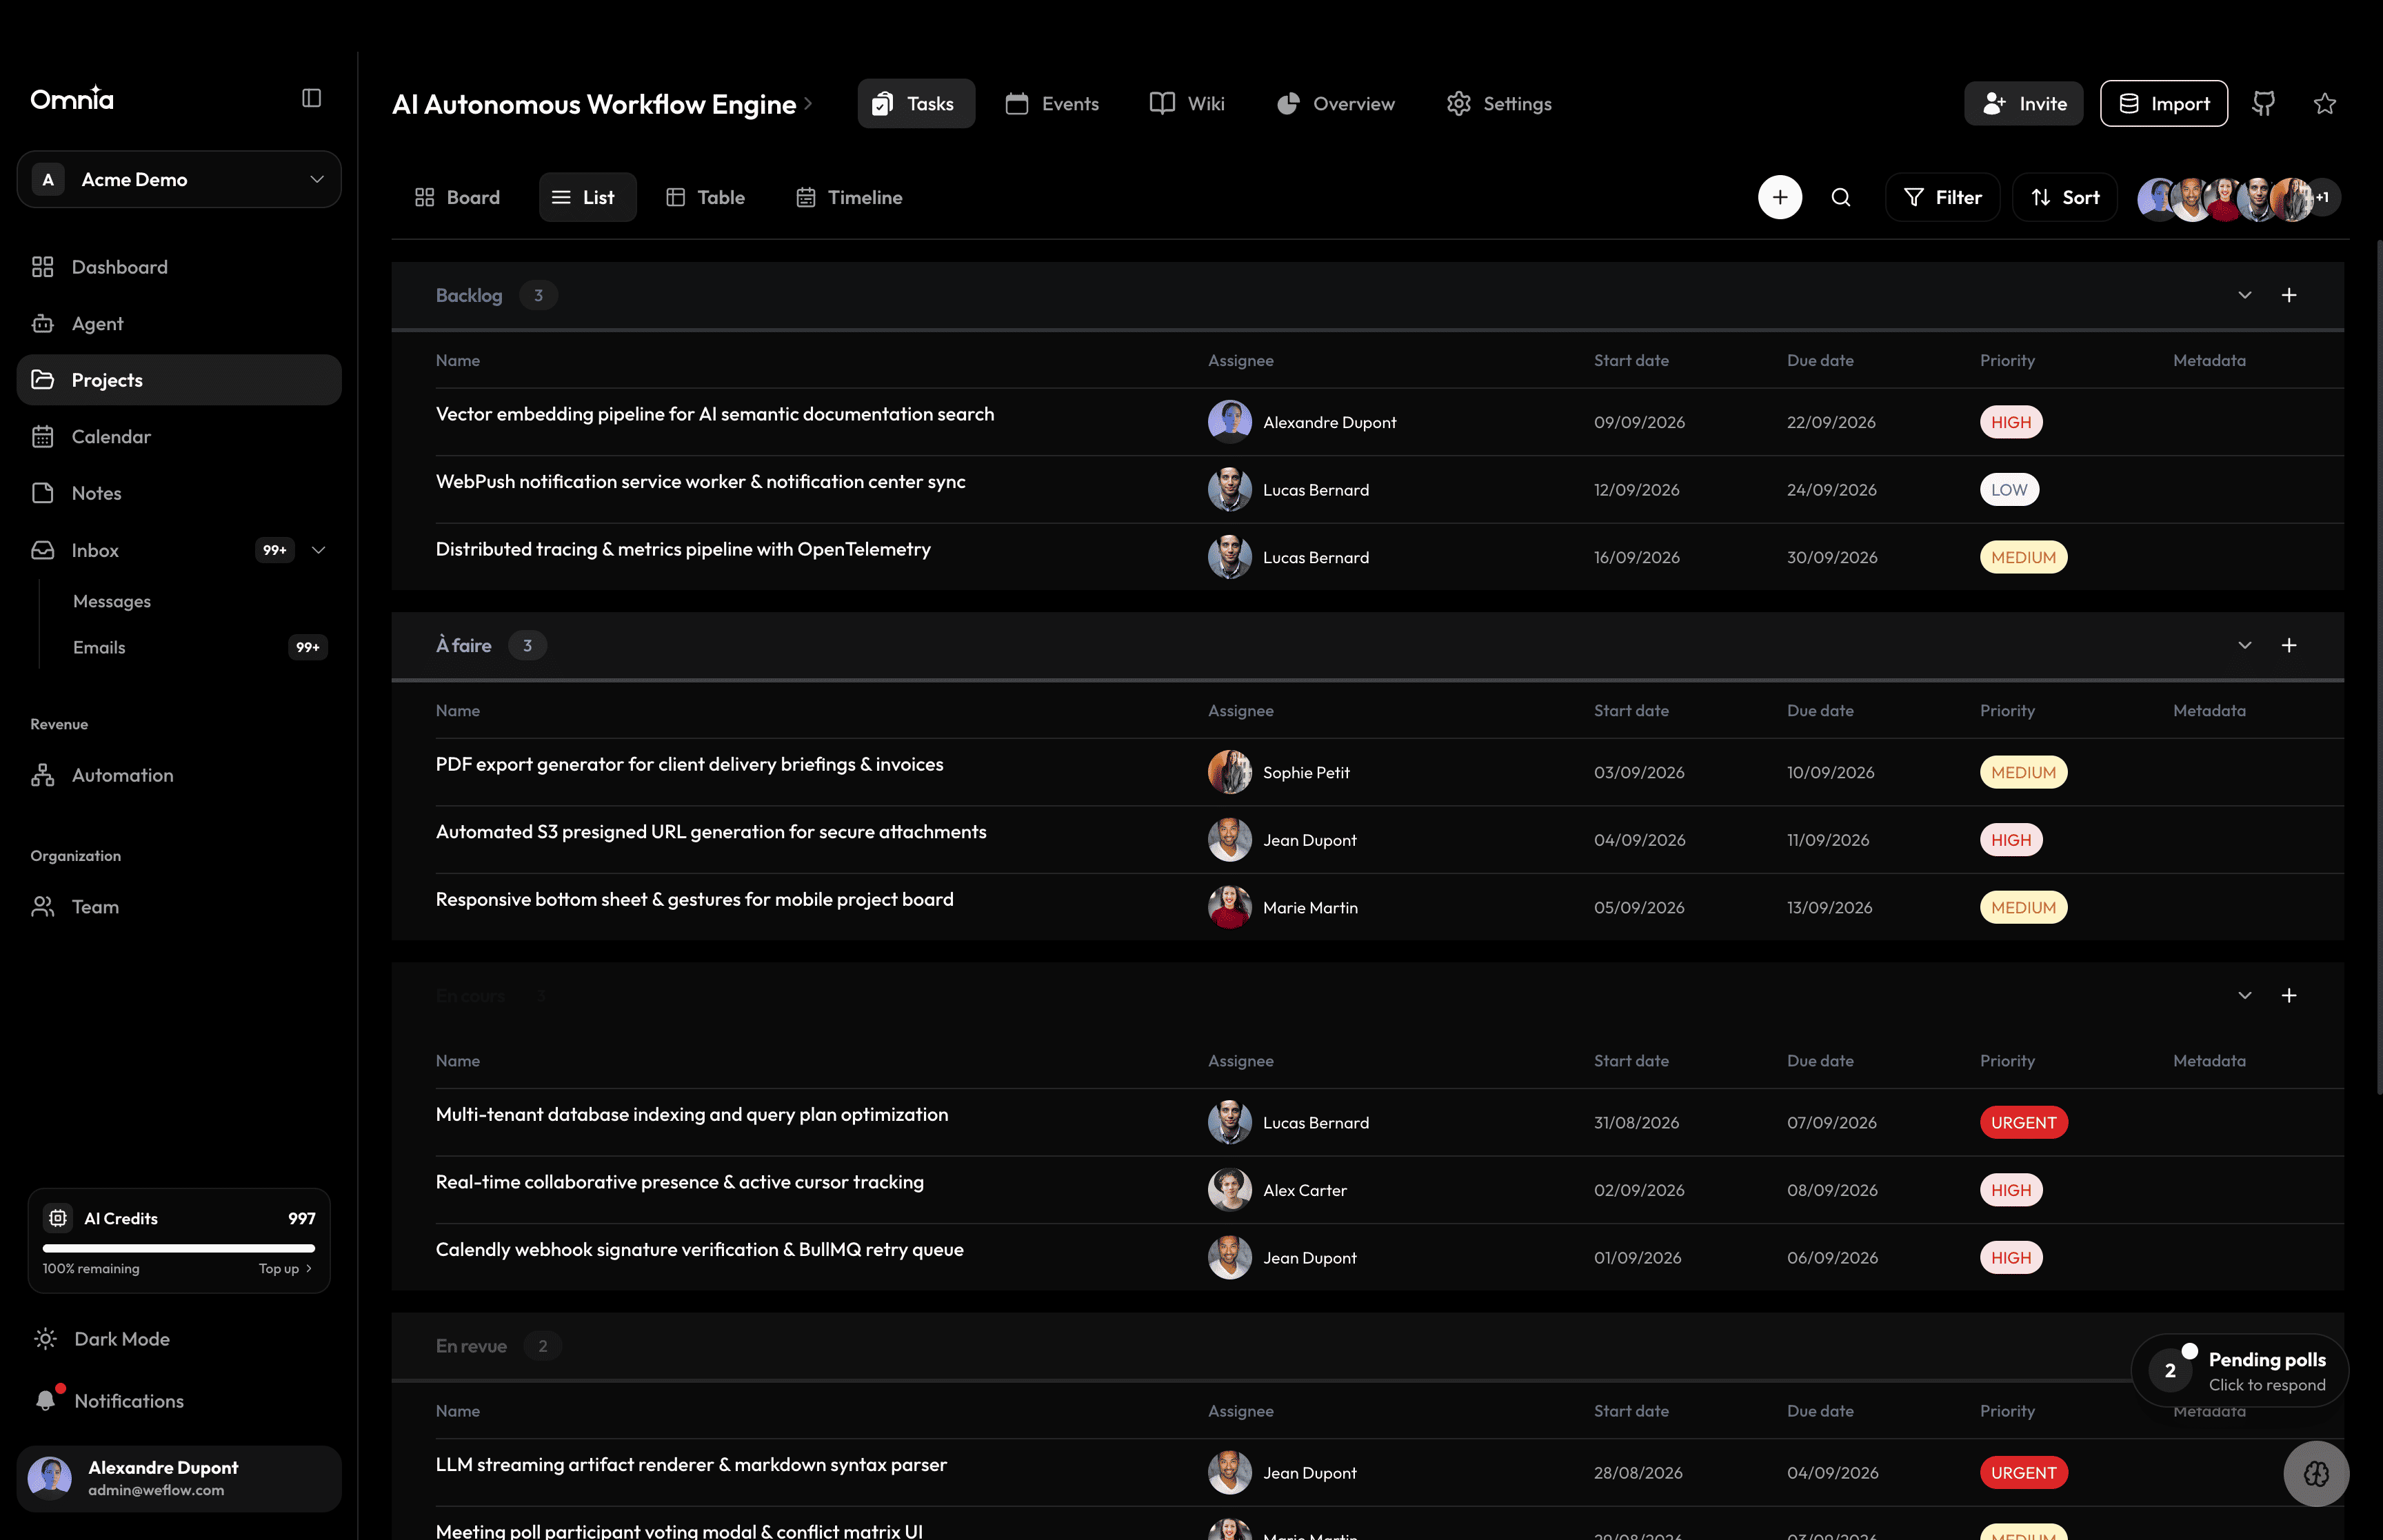Switch to Table view
The width and height of the screenshot is (2383, 1540).
click(706, 197)
